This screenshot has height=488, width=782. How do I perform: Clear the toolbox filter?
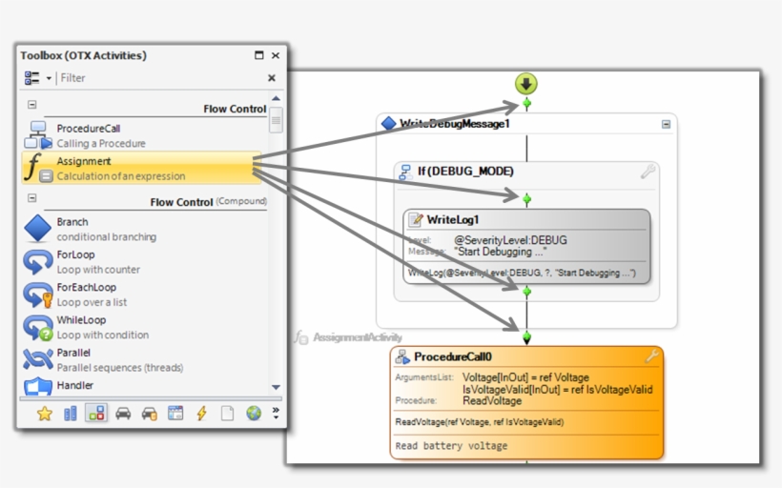(x=271, y=78)
